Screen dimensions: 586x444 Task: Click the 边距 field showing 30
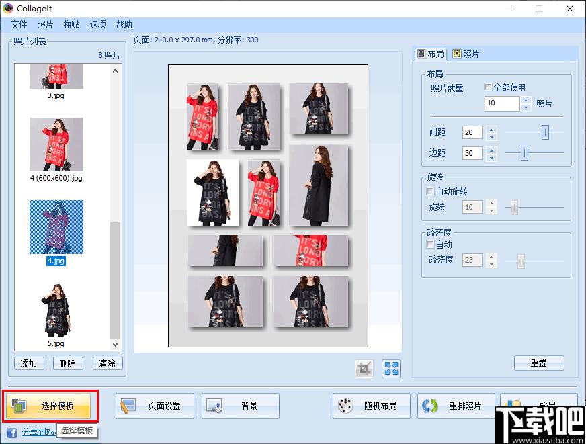(472, 153)
